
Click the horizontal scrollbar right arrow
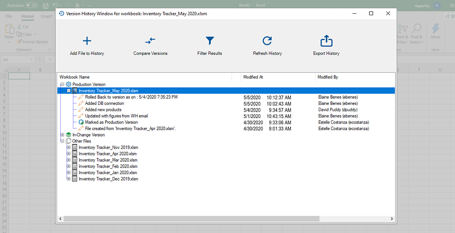coord(392,219)
